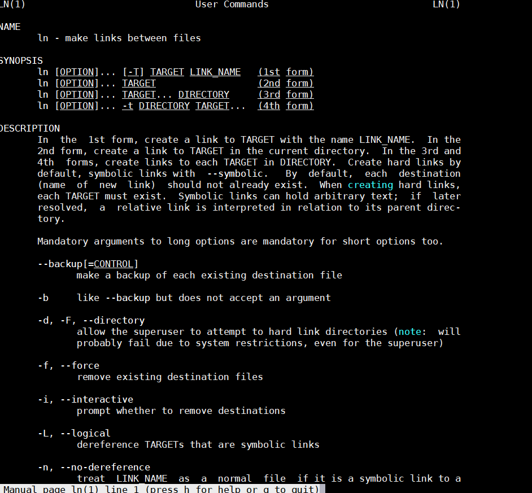The height and width of the screenshot is (493, 532).
Task: Click the cyan highlighted word 'note'
Action: (x=410, y=332)
